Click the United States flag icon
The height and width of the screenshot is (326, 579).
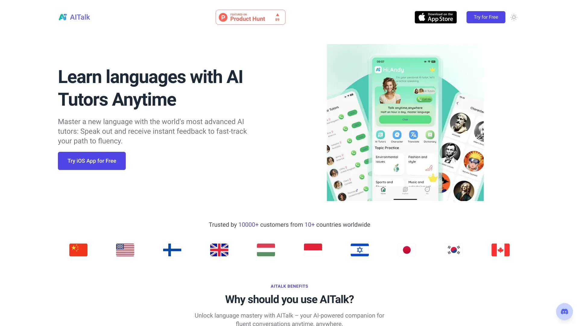click(x=125, y=250)
